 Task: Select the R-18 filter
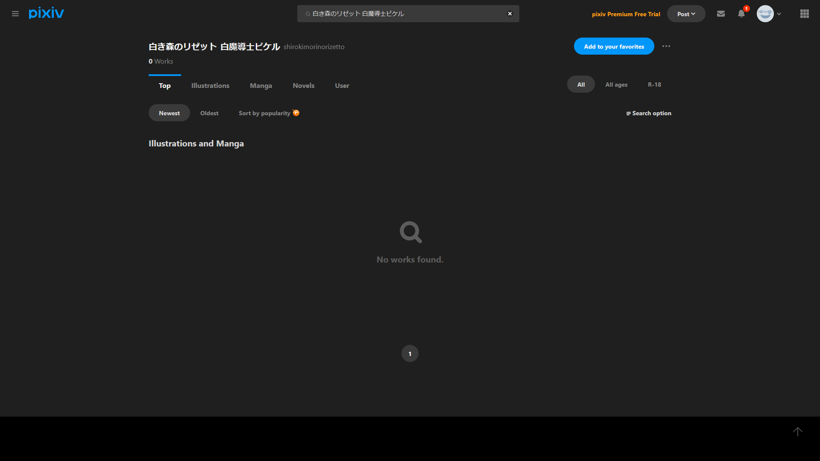pos(654,85)
